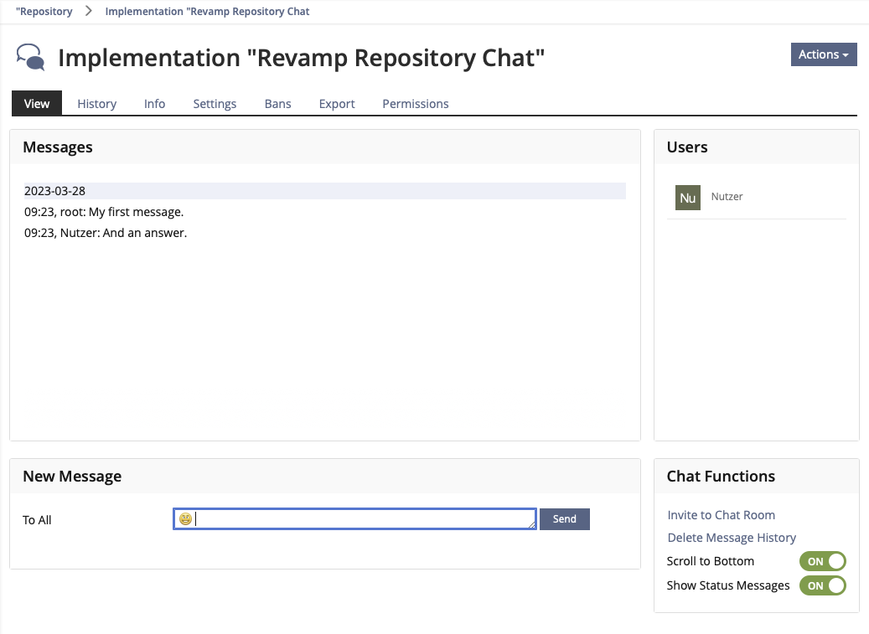Click the breadcrumb chevron separator
Viewport: 869px width, 634px height.
pyautogui.click(x=89, y=12)
